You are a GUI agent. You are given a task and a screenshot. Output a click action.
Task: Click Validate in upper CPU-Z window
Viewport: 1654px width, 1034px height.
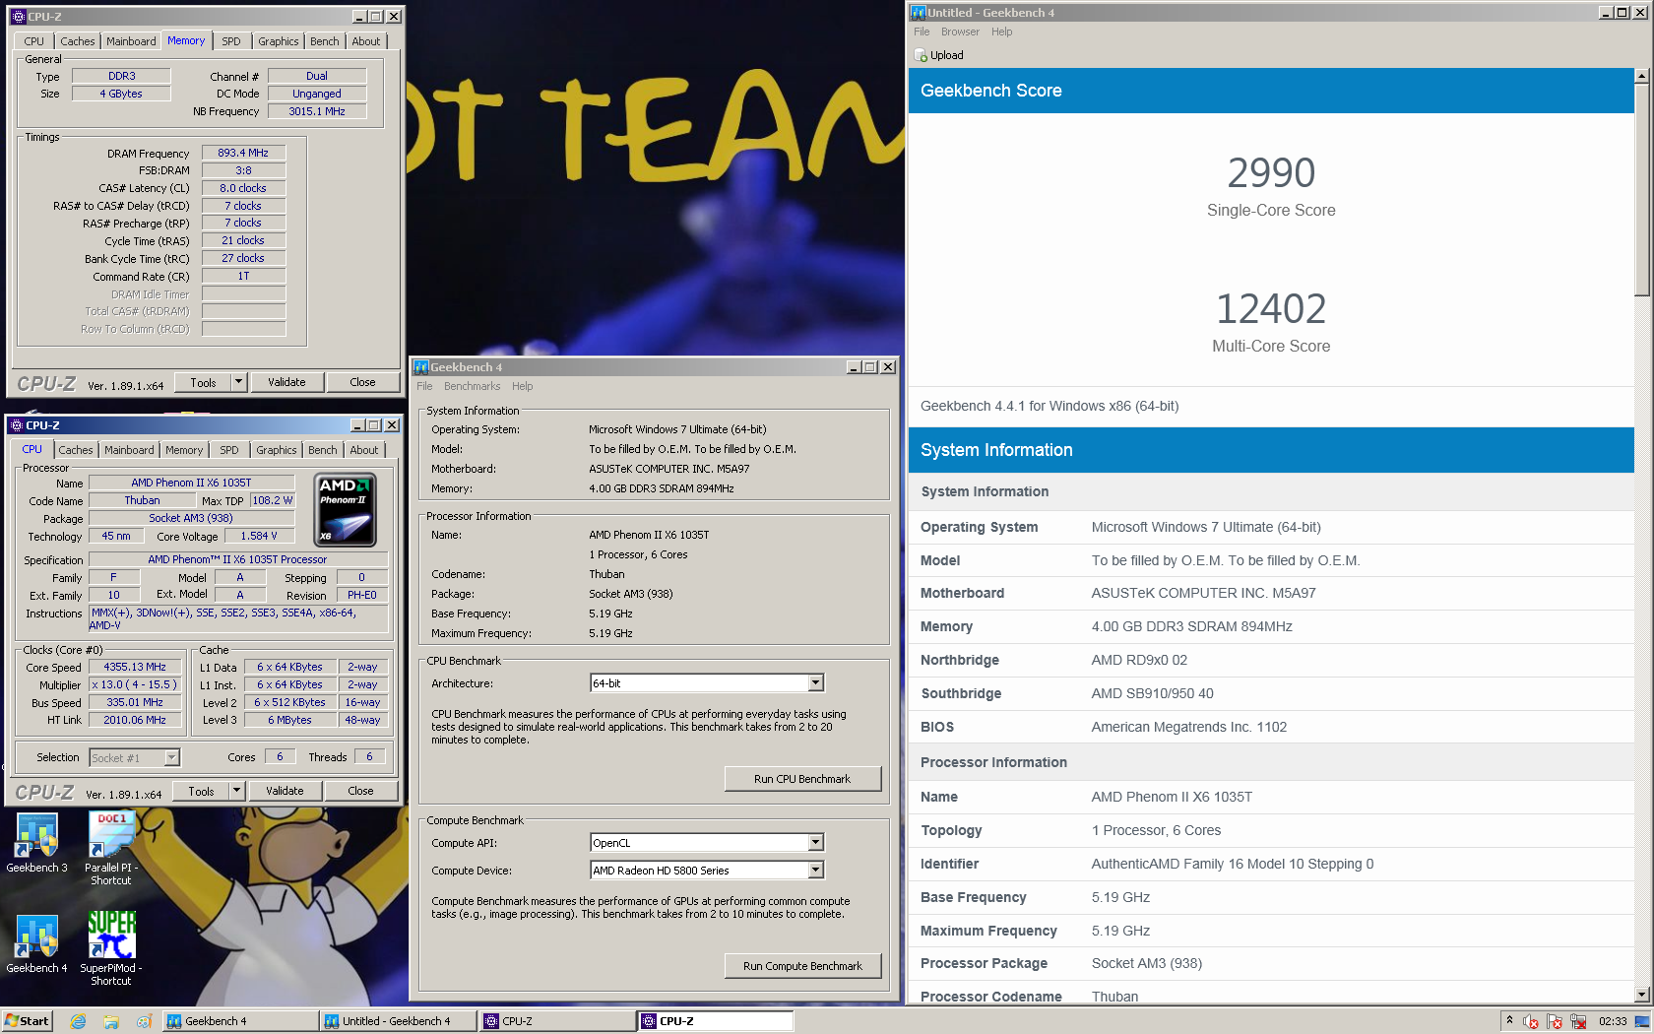point(286,382)
